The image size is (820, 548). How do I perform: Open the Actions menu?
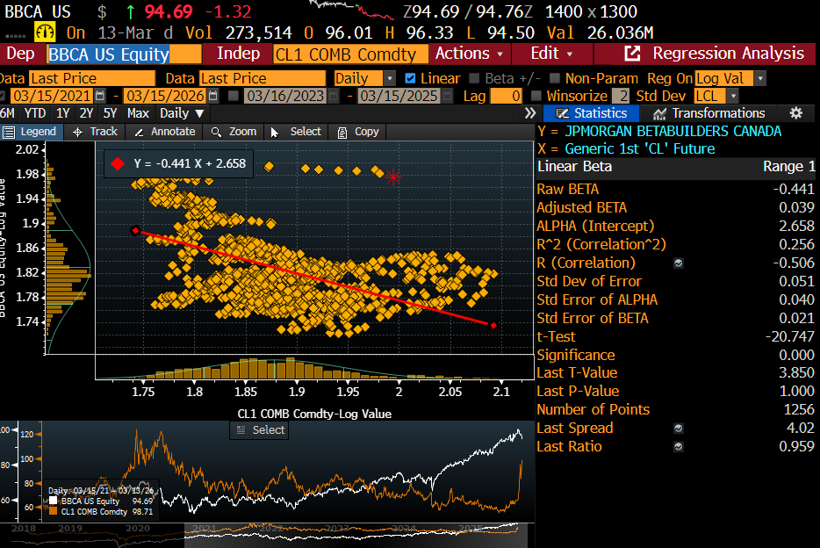(x=464, y=54)
